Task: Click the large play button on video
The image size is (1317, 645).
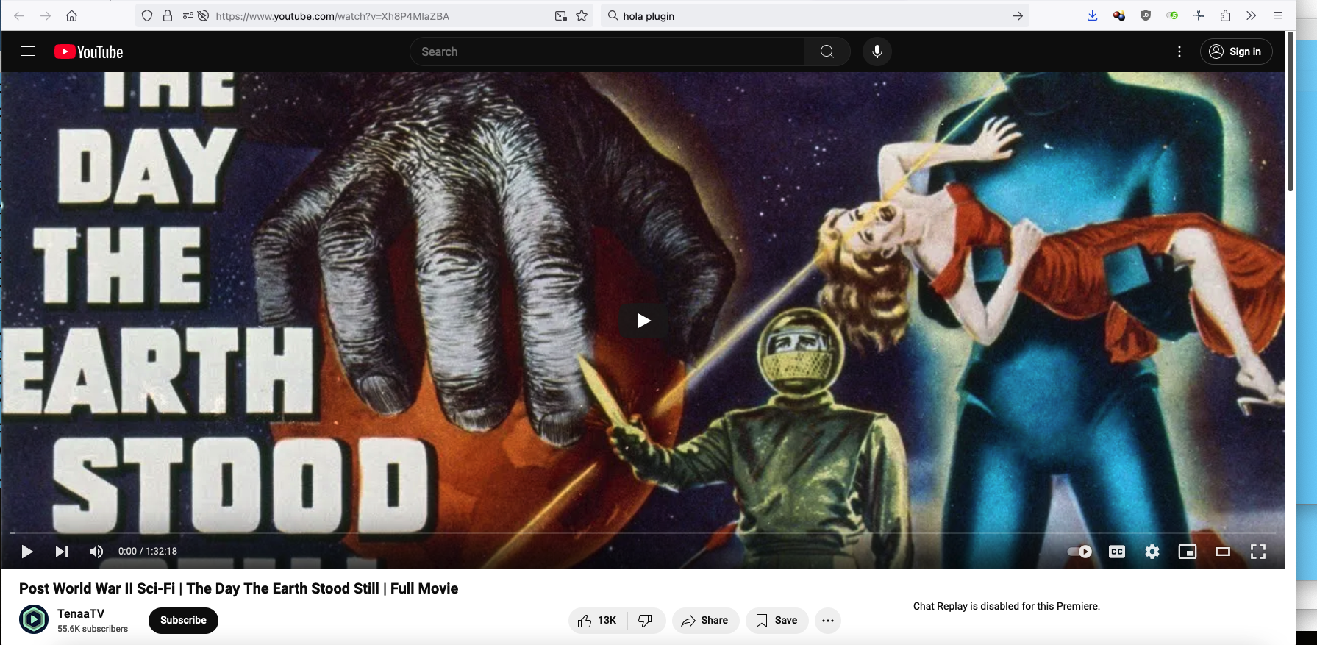Action: 643,321
